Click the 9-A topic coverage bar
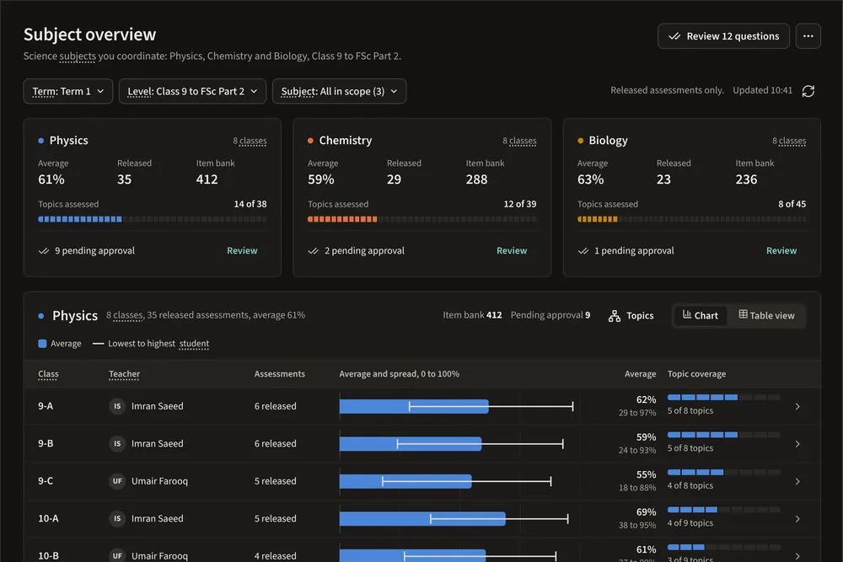 pos(723,398)
